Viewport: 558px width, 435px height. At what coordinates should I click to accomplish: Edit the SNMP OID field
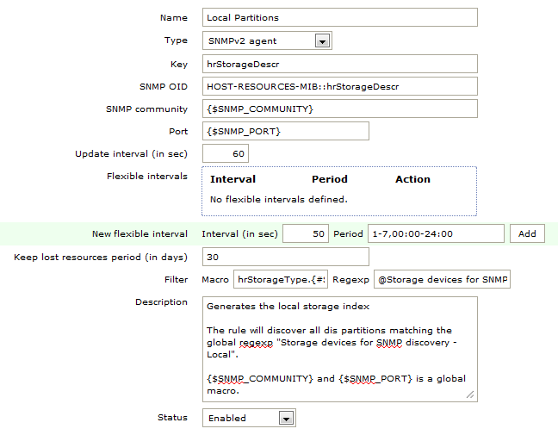point(339,86)
